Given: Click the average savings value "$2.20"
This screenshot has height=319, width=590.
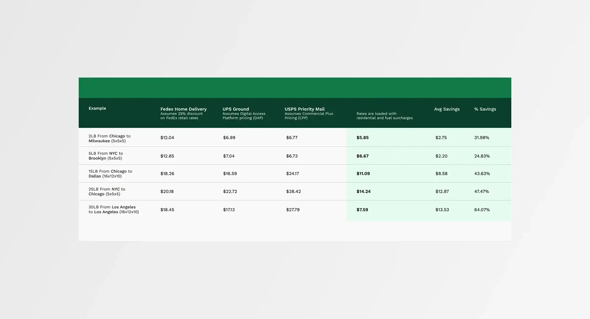Looking at the screenshot, I should pos(442,156).
